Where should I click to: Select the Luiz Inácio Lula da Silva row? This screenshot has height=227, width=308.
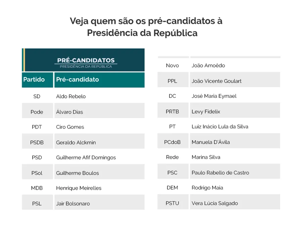pos(219,127)
